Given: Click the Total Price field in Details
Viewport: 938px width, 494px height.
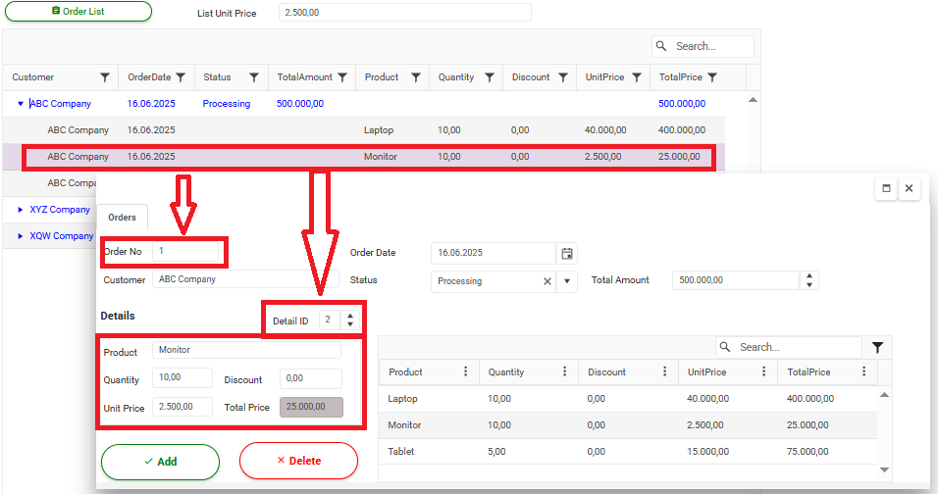Looking at the screenshot, I should (x=311, y=407).
